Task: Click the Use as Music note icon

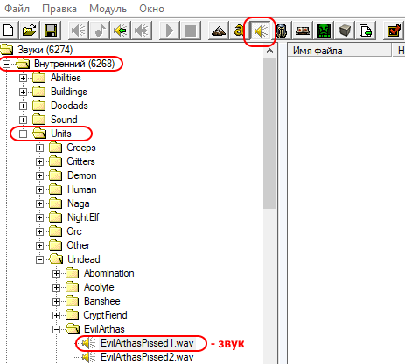Action: pos(100,31)
